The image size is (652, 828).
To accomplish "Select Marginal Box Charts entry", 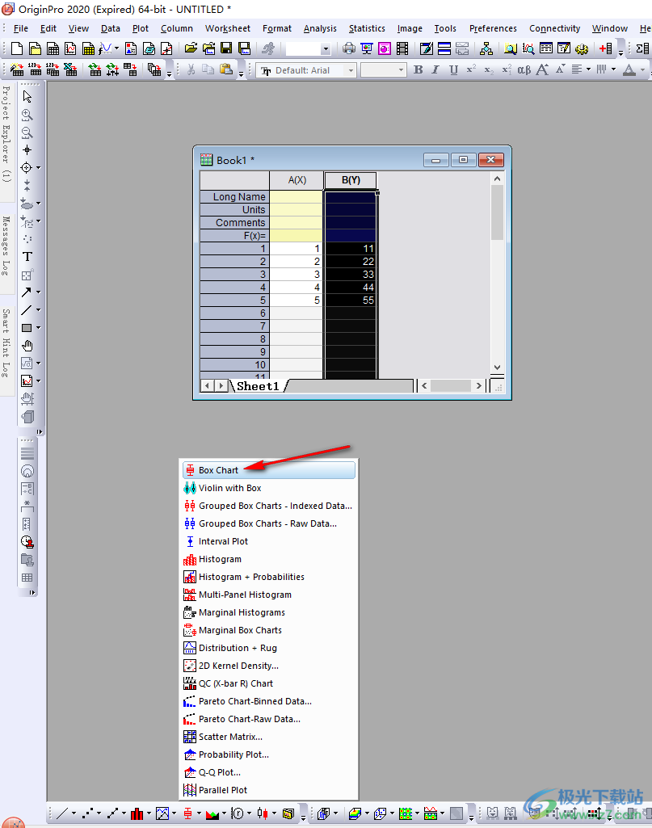I will 269,630.
